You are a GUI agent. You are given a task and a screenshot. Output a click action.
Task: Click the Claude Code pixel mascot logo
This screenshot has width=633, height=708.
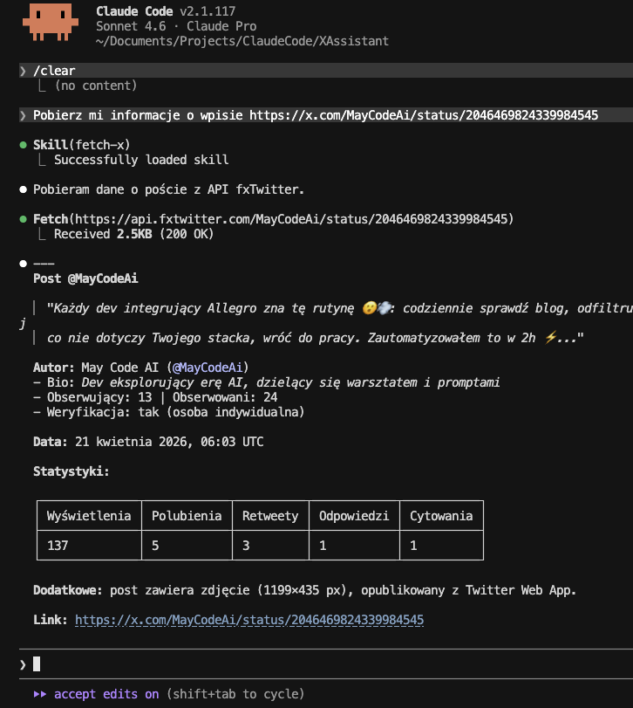tap(51, 22)
